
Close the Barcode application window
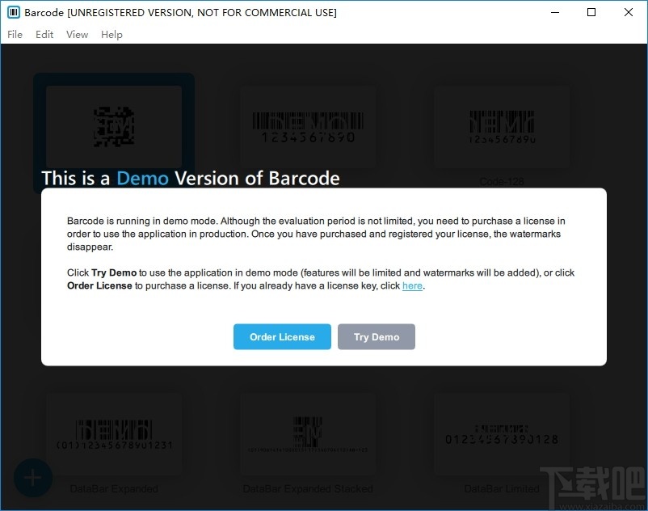[x=629, y=12]
